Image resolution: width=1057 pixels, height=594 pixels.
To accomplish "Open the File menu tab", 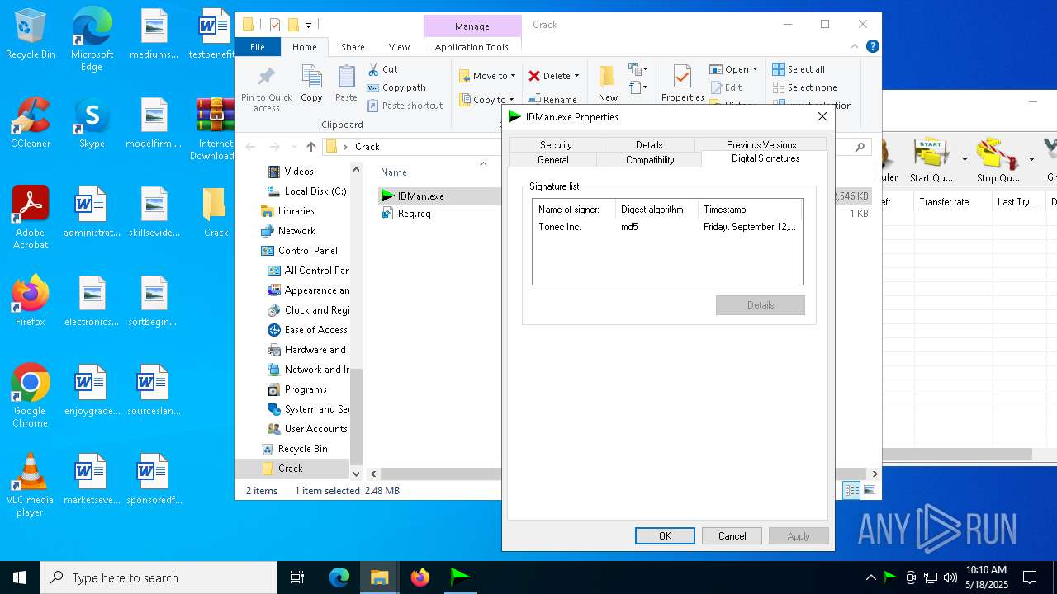I will (258, 47).
